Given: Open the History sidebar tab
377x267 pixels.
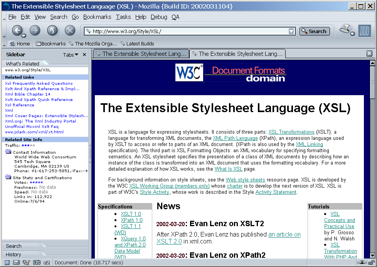Looking at the screenshot, I should click(x=13, y=254).
